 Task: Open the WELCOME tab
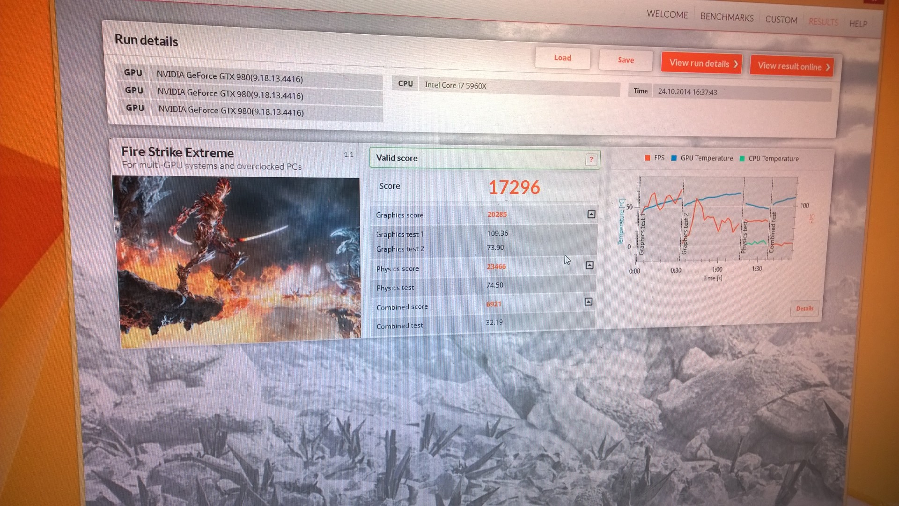click(x=667, y=15)
